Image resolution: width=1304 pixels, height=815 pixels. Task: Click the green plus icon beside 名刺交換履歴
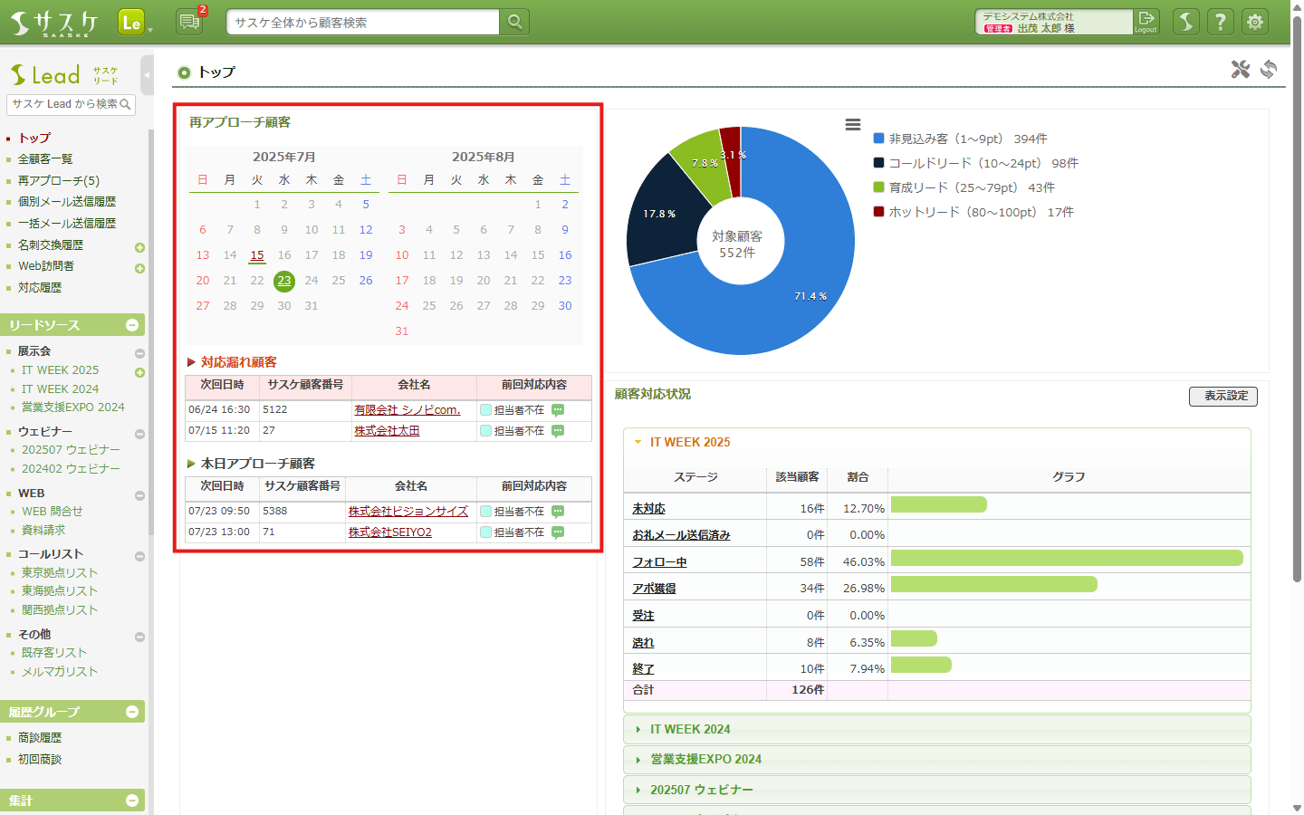pyautogui.click(x=139, y=247)
